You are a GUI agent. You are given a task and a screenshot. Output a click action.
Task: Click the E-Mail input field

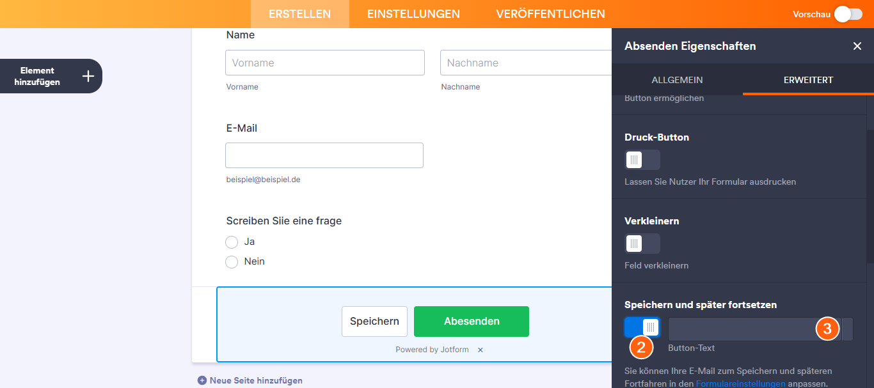324,155
